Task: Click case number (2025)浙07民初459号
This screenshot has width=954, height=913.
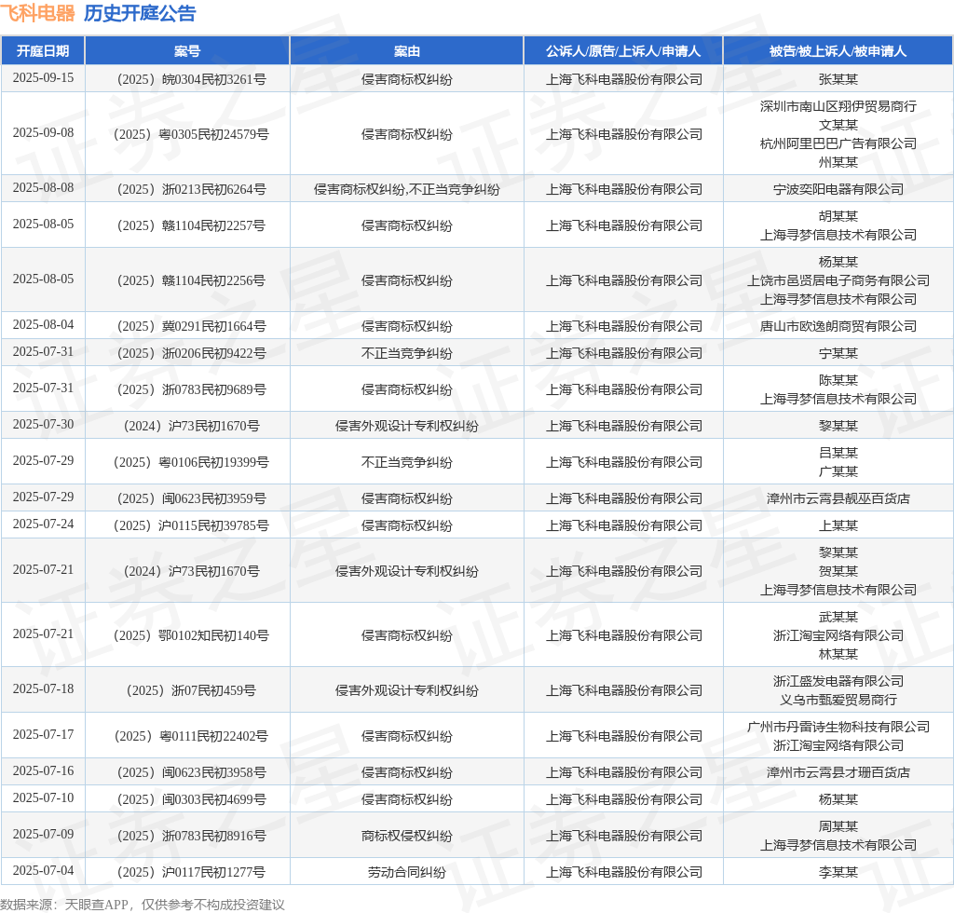Action: point(191,690)
